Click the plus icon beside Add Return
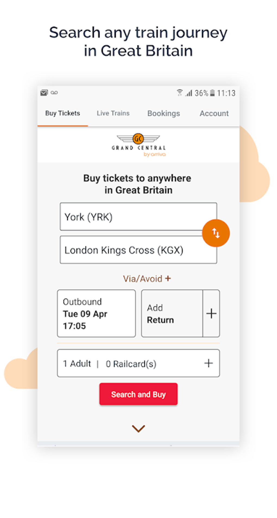Image resolution: width=277 pixels, height=518 pixels. point(211,313)
